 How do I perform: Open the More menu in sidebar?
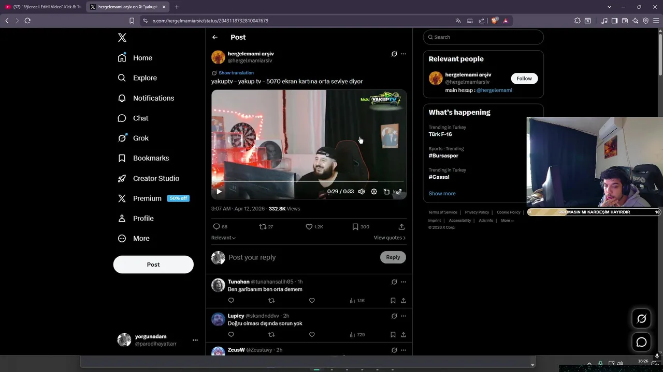[x=134, y=239]
